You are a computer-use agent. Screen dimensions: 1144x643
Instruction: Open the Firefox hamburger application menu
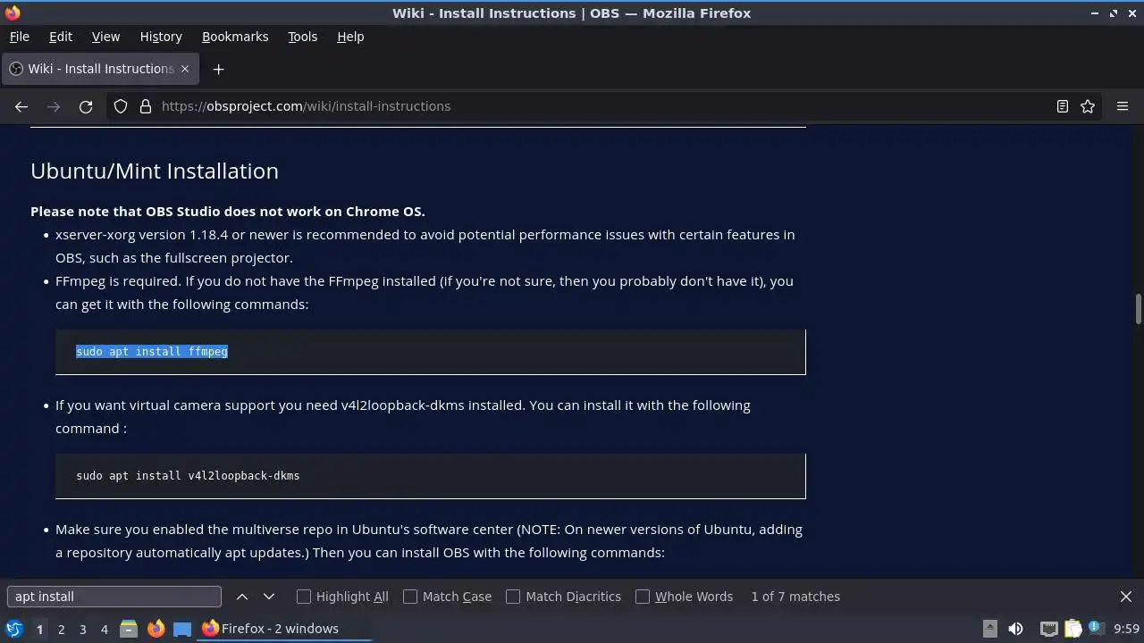tap(1123, 106)
